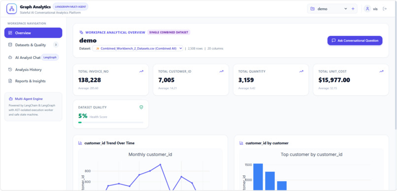Click the Ask Conversational Question button

(x=355, y=40)
